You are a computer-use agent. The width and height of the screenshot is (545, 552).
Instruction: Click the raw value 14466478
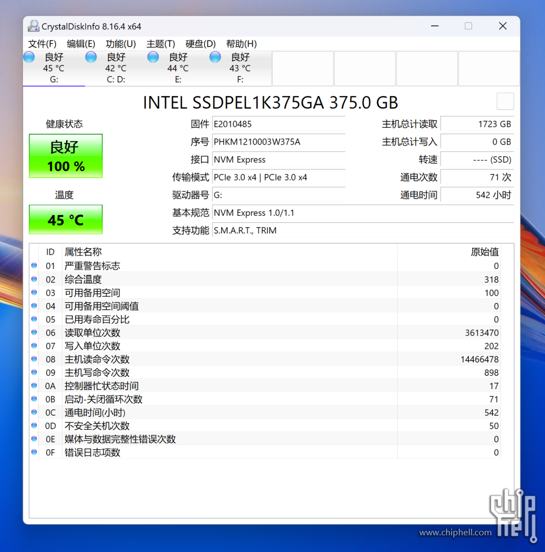click(479, 359)
